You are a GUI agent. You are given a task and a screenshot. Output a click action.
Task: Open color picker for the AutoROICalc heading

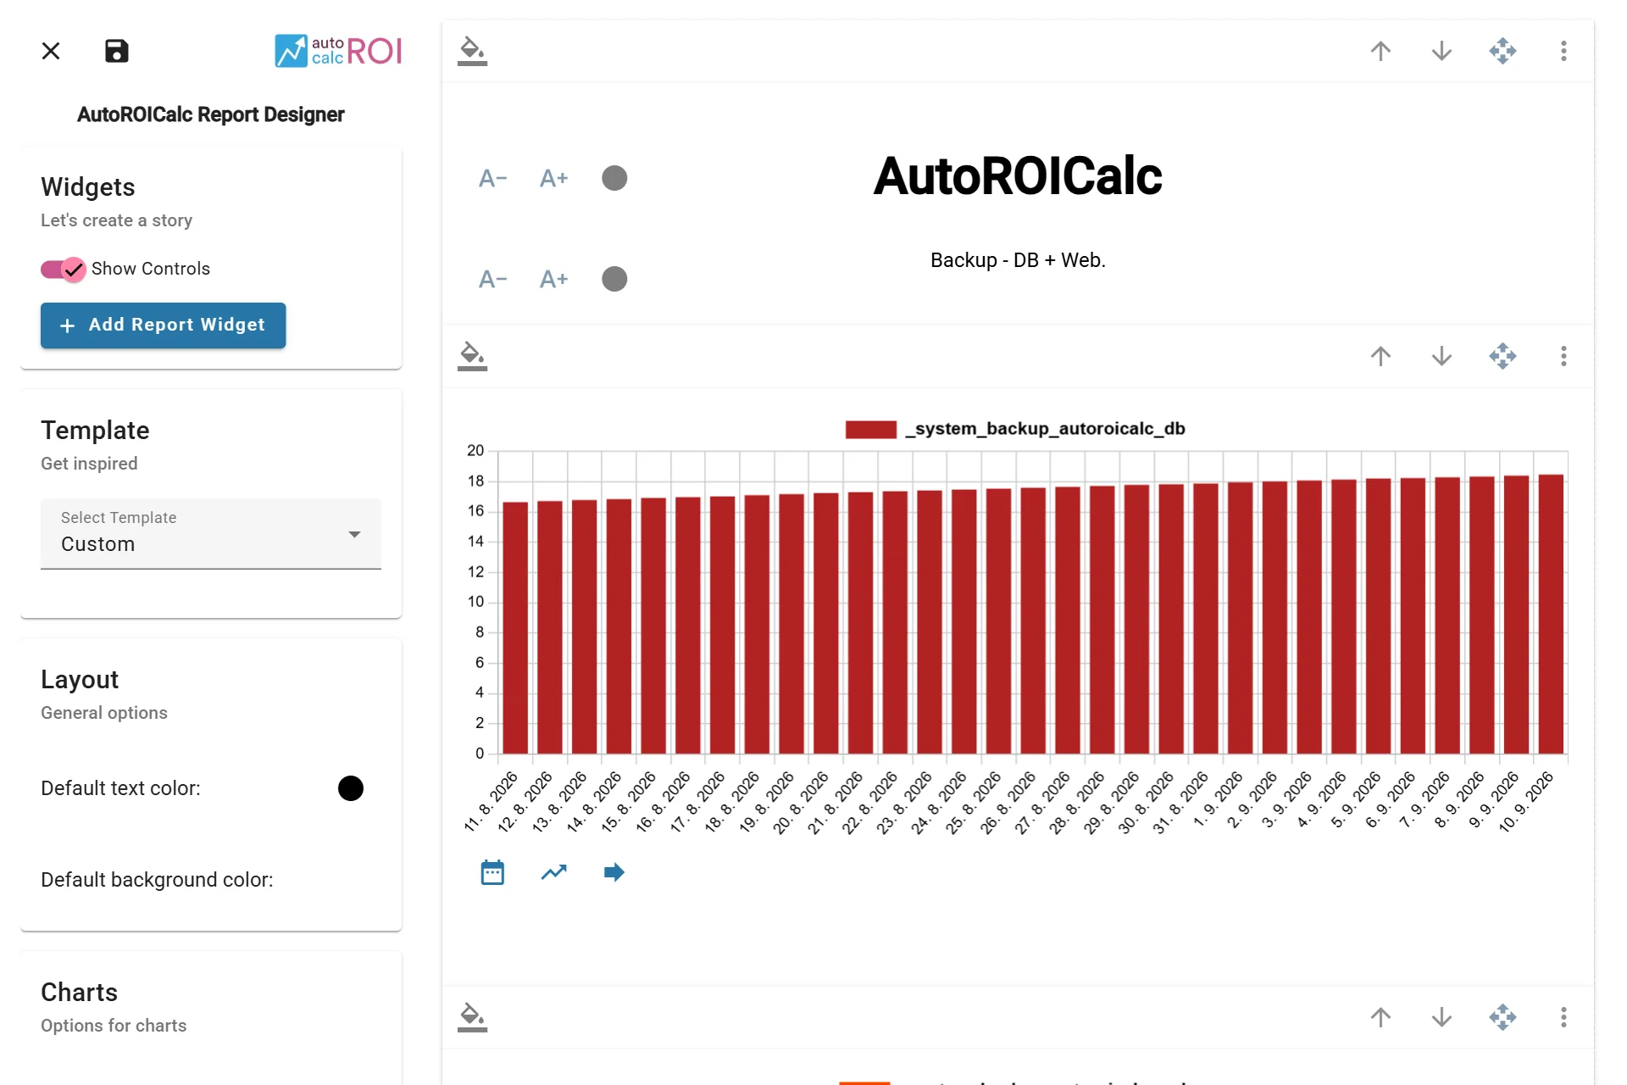coord(614,178)
